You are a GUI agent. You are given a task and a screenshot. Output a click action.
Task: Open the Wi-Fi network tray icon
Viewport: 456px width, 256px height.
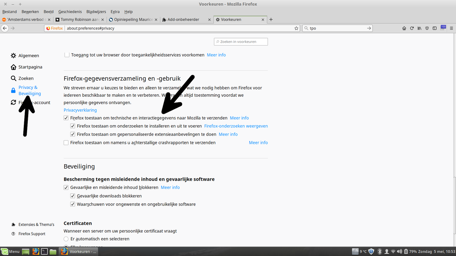pos(393,251)
